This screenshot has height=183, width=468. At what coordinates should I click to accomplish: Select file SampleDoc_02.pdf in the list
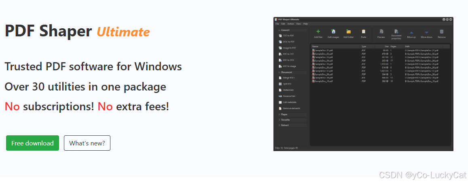coord(322,54)
